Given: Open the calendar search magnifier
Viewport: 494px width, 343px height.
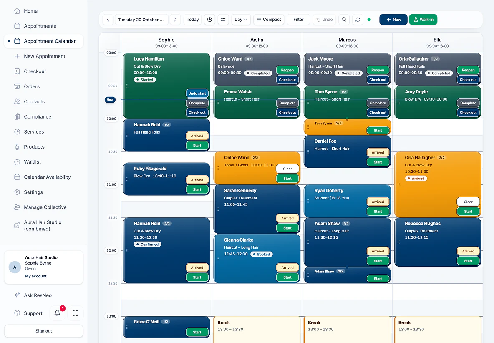Looking at the screenshot, I should 344,20.
